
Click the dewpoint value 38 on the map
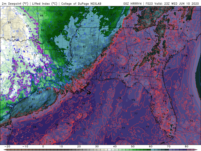[13, 66]
